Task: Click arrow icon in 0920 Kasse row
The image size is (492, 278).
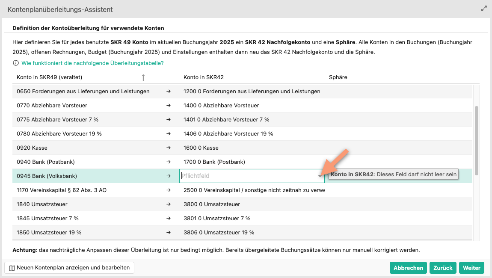Action: point(169,148)
